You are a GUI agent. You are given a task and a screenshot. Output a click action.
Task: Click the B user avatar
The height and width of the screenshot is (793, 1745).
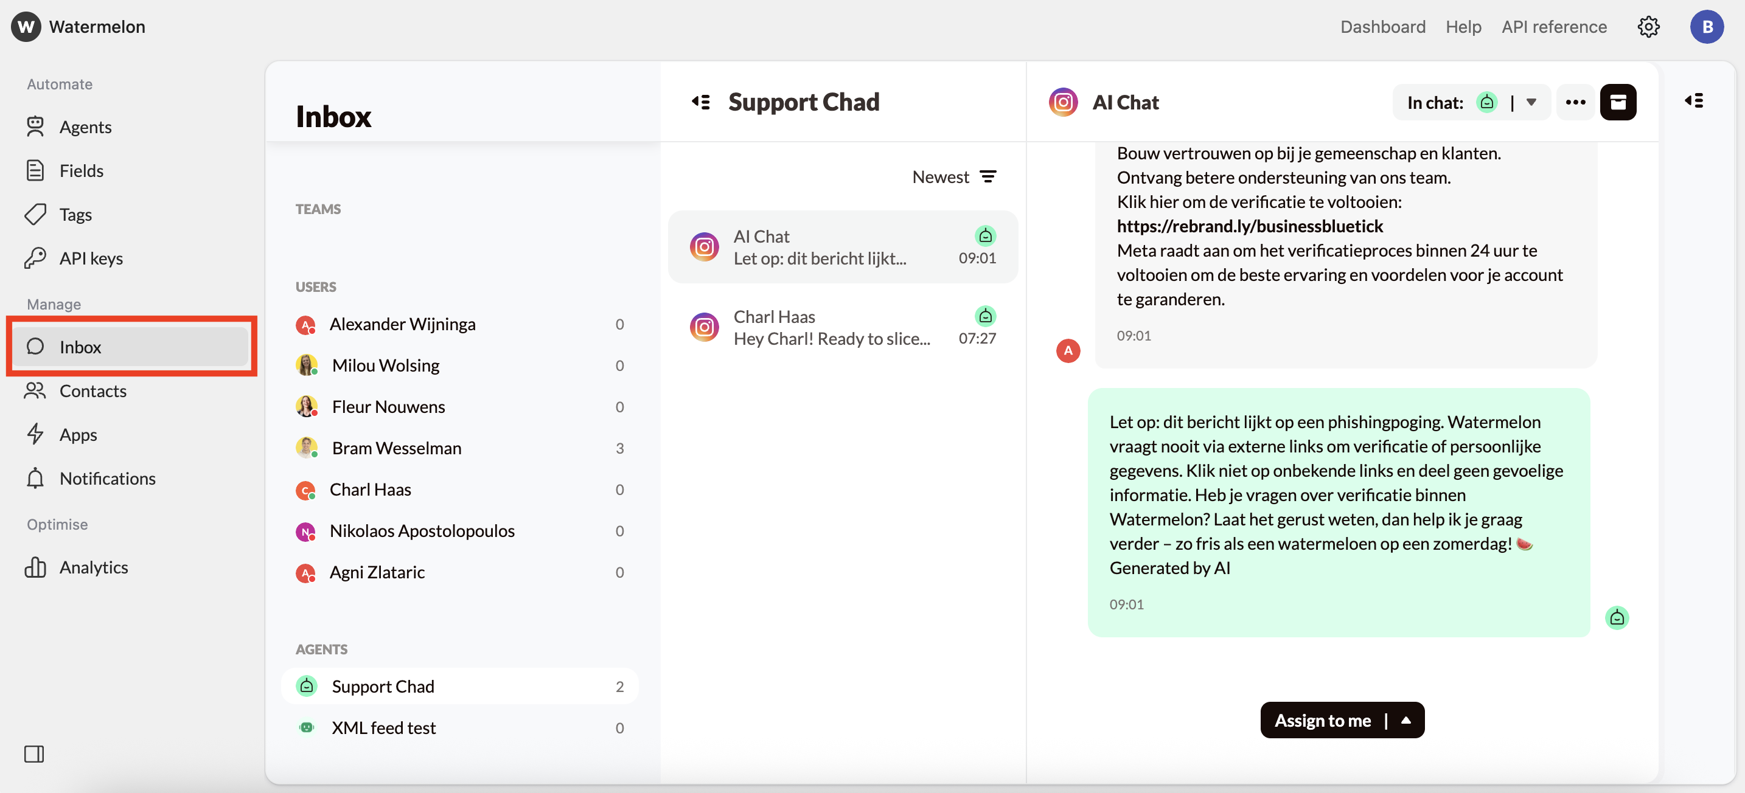tap(1707, 27)
